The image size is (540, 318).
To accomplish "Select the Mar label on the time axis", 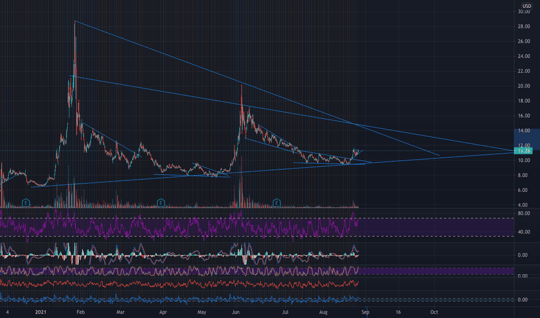I will coord(120,312).
